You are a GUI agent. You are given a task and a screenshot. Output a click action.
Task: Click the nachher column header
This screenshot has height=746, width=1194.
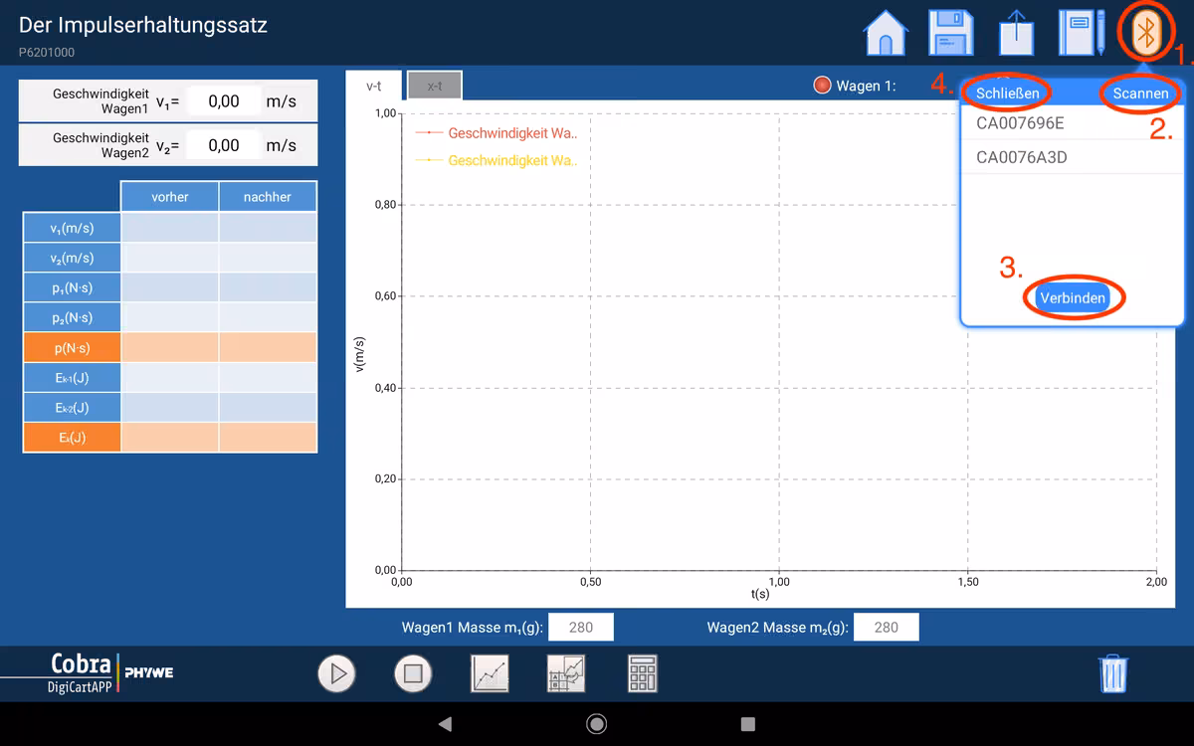tap(268, 197)
